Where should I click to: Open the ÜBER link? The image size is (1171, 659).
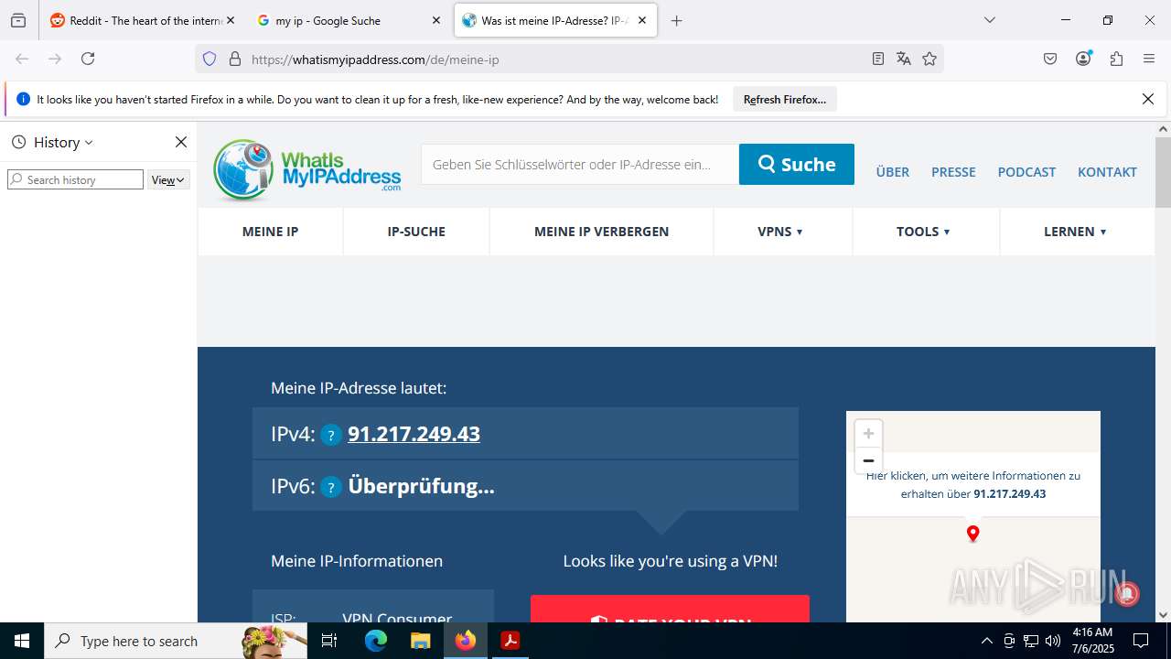(893, 172)
